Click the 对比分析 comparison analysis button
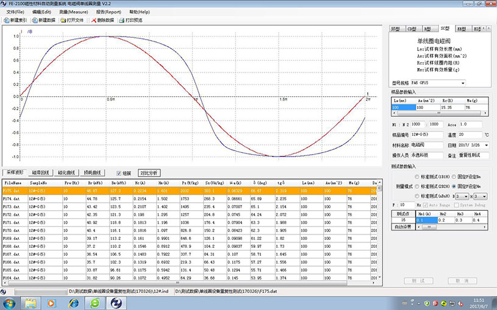Image resolution: width=497 pixels, height=310 pixels. click(149, 173)
